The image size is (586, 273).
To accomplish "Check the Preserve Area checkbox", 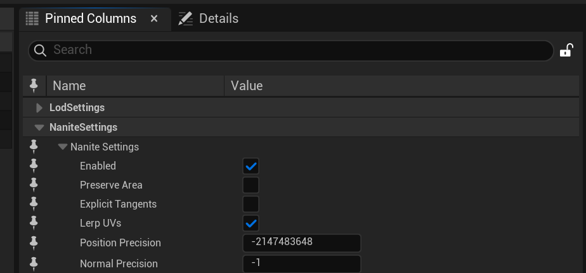I will point(251,185).
